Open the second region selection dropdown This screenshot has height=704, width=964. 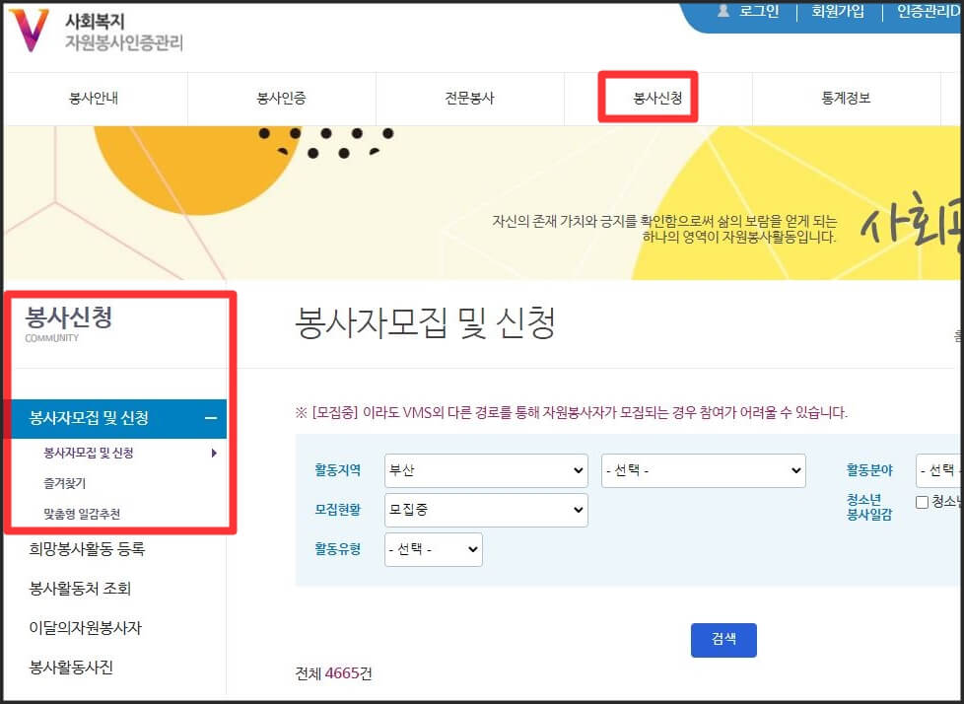click(703, 470)
